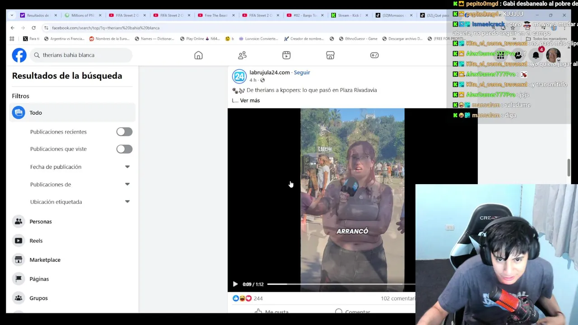The width and height of the screenshot is (578, 325).
Task: Switch to Free The Beast browser tab
Action: coord(216,15)
